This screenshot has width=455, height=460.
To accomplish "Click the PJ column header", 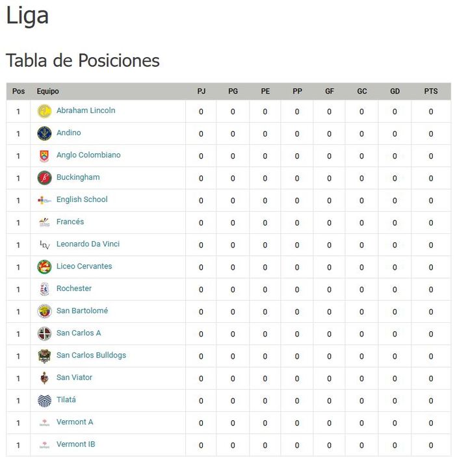I will 201,92.
